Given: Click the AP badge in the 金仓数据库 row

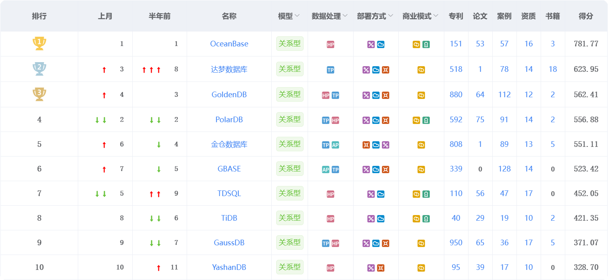Looking at the screenshot, I should click(335, 145).
